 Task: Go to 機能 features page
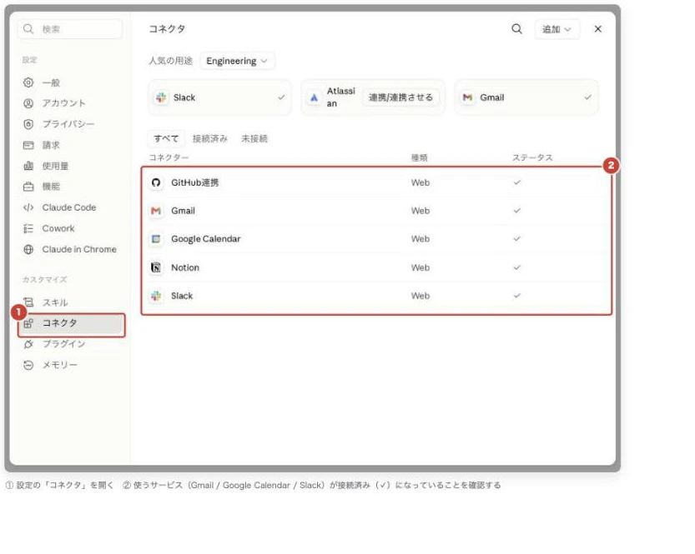coord(51,187)
